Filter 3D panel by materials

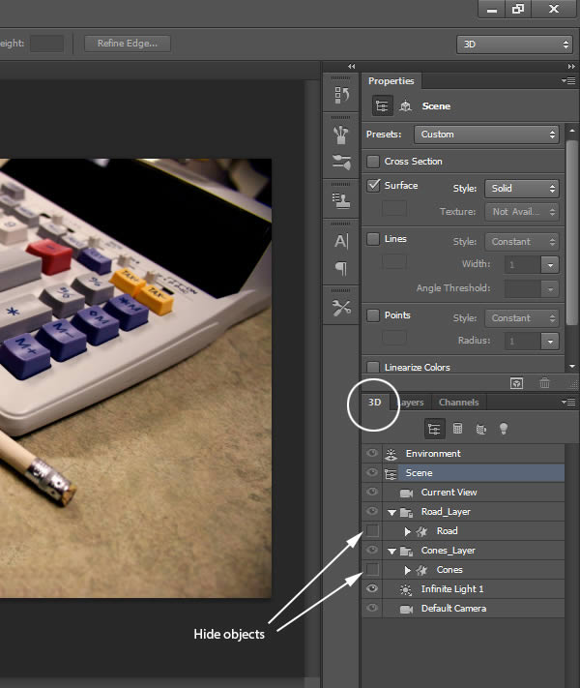(481, 429)
